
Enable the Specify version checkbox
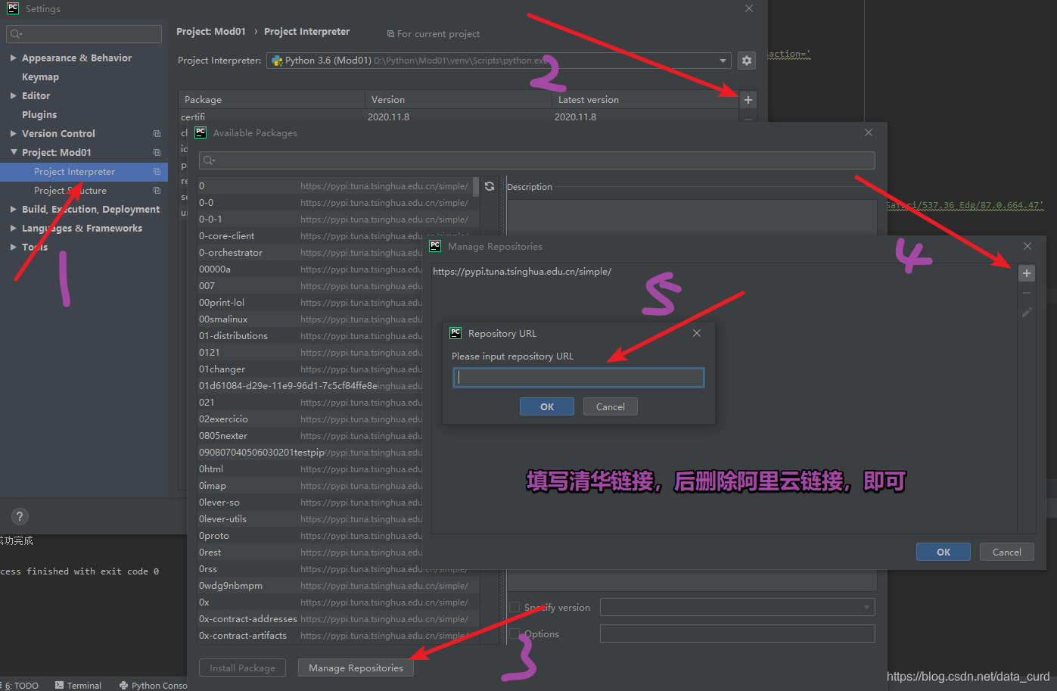click(x=515, y=607)
